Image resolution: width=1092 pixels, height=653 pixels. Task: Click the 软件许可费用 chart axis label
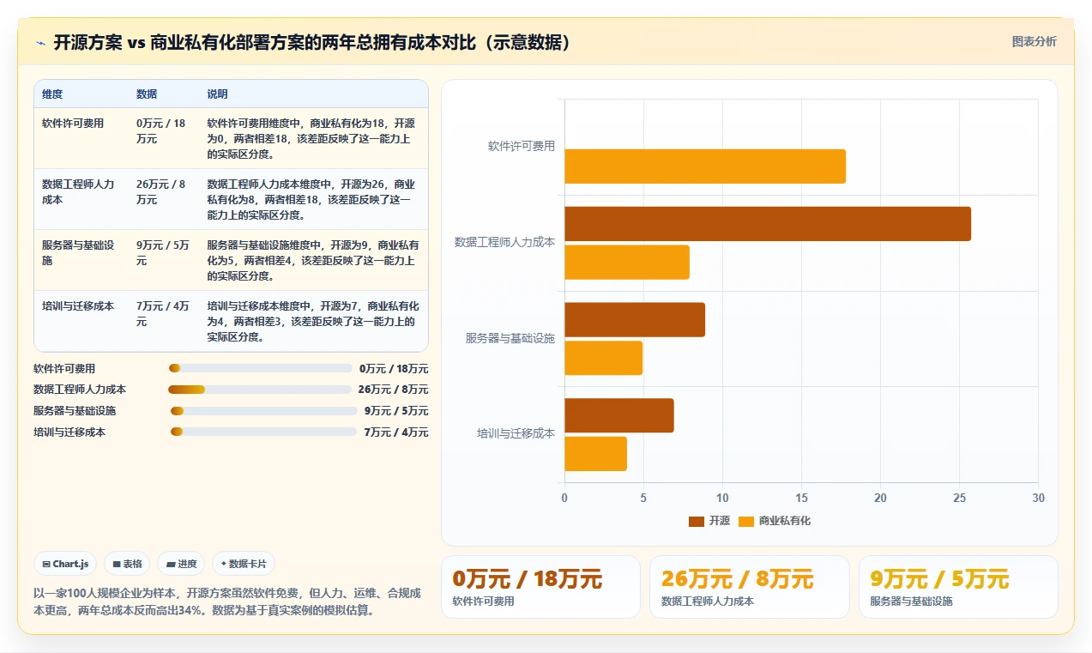pos(522,147)
